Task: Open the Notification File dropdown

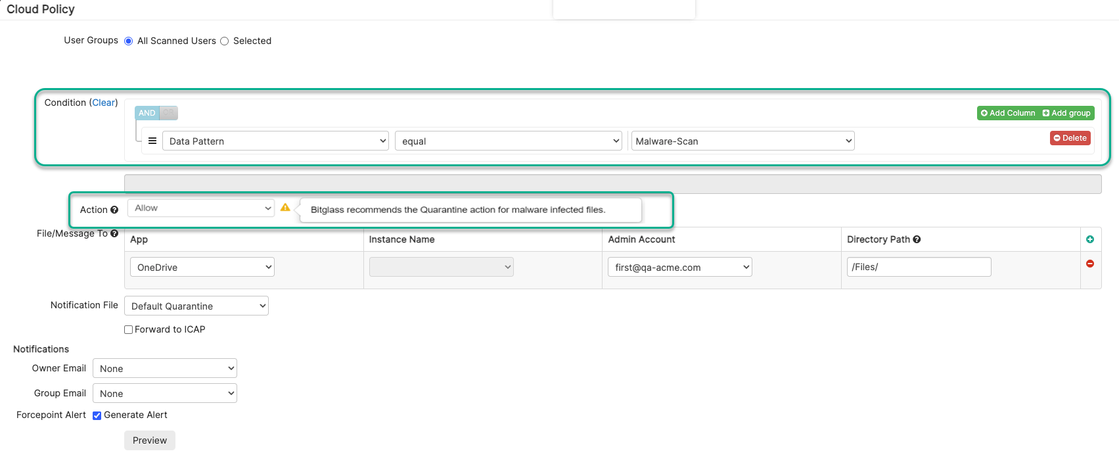Action: pos(196,306)
